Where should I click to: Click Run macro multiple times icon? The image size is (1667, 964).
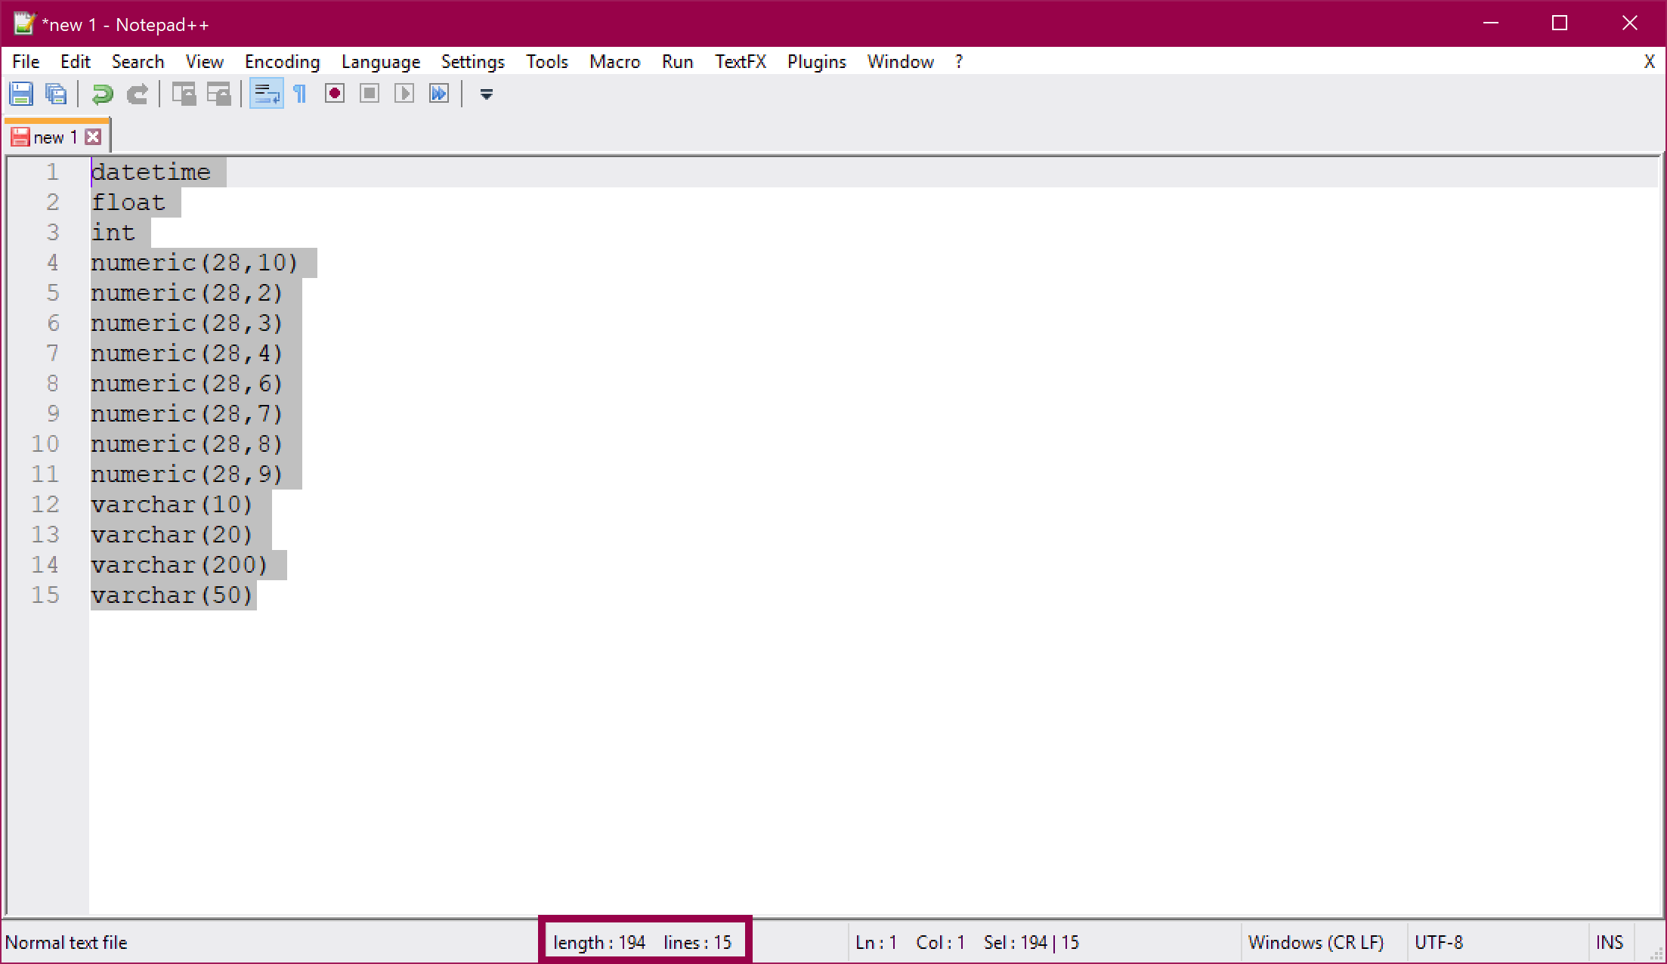(x=439, y=94)
